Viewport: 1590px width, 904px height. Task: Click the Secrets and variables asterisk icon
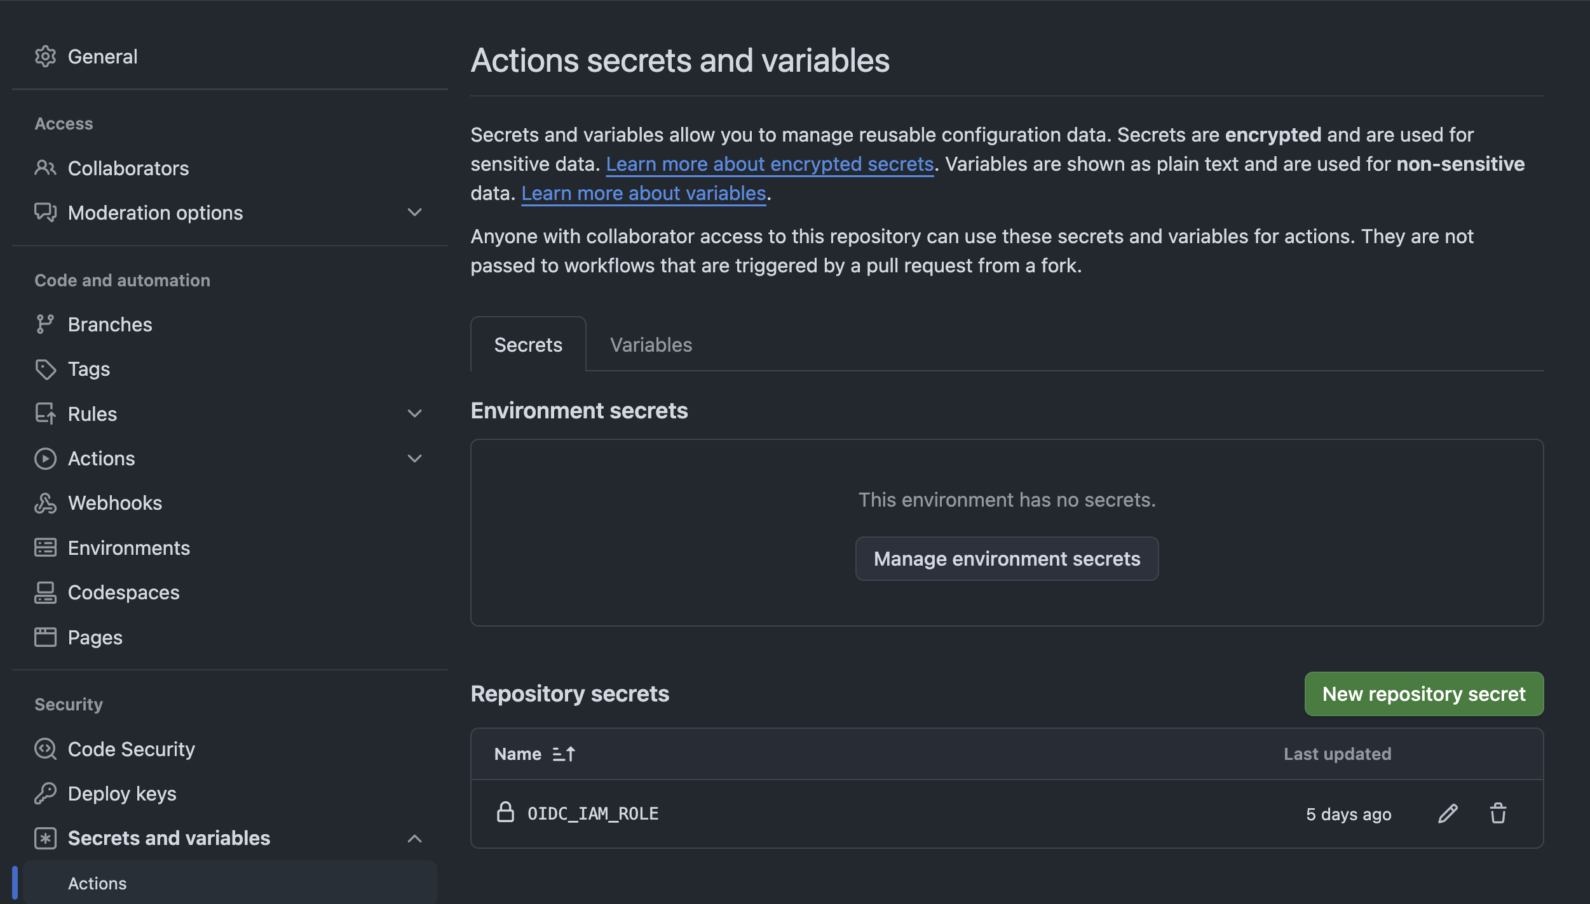[x=45, y=838]
